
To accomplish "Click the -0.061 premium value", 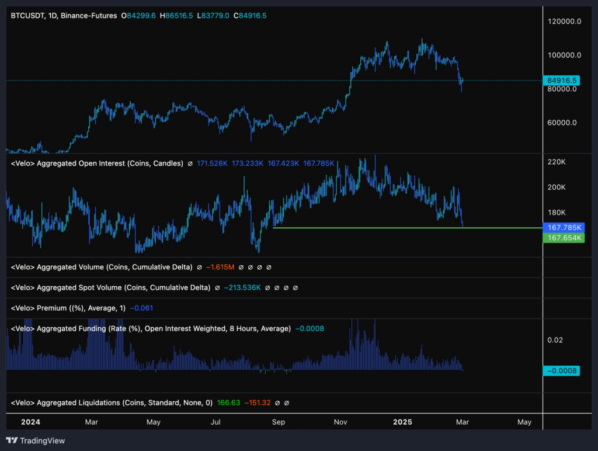I will [x=141, y=308].
